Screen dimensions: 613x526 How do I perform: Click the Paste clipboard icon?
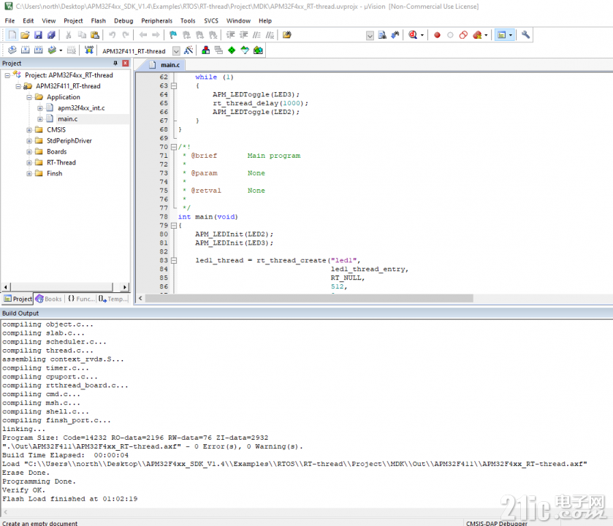tap(95, 35)
